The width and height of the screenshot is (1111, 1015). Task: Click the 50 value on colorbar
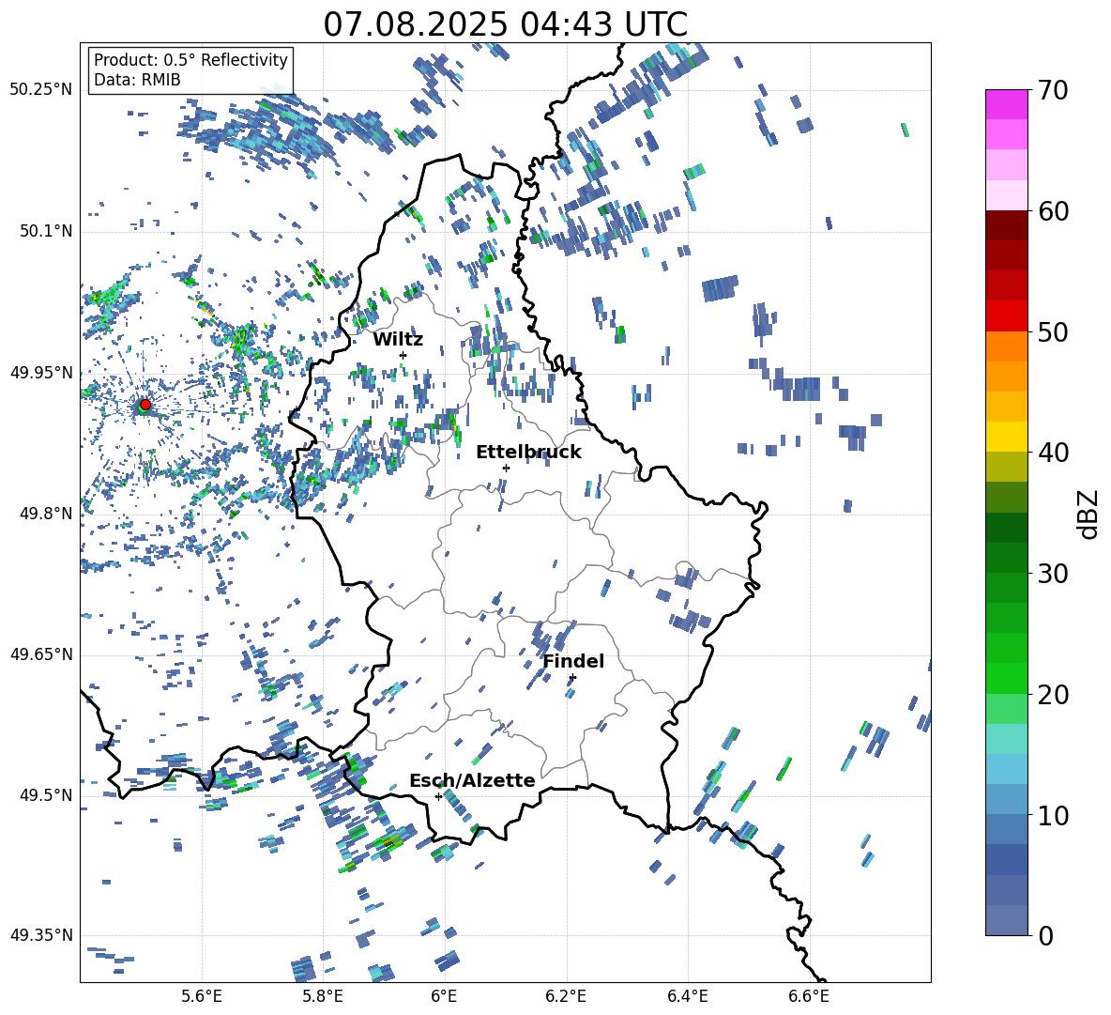tap(1053, 331)
